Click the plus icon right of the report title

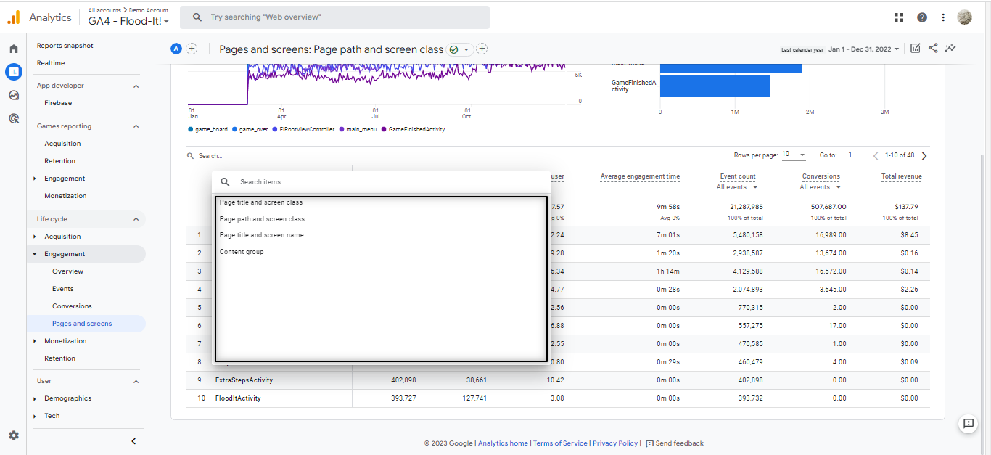click(482, 49)
